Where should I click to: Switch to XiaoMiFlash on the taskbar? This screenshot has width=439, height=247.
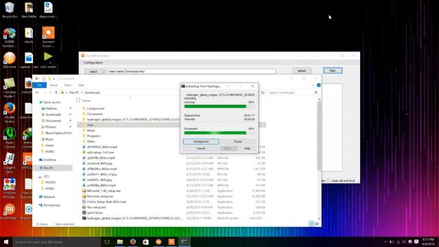pyautogui.click(x=158, y=242)
